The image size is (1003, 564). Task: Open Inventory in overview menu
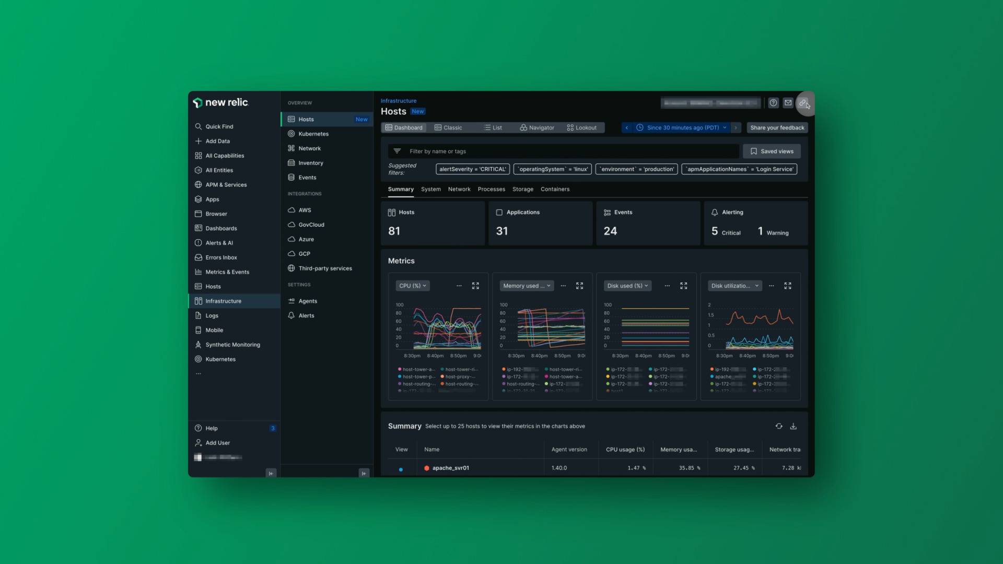(310, 163)
